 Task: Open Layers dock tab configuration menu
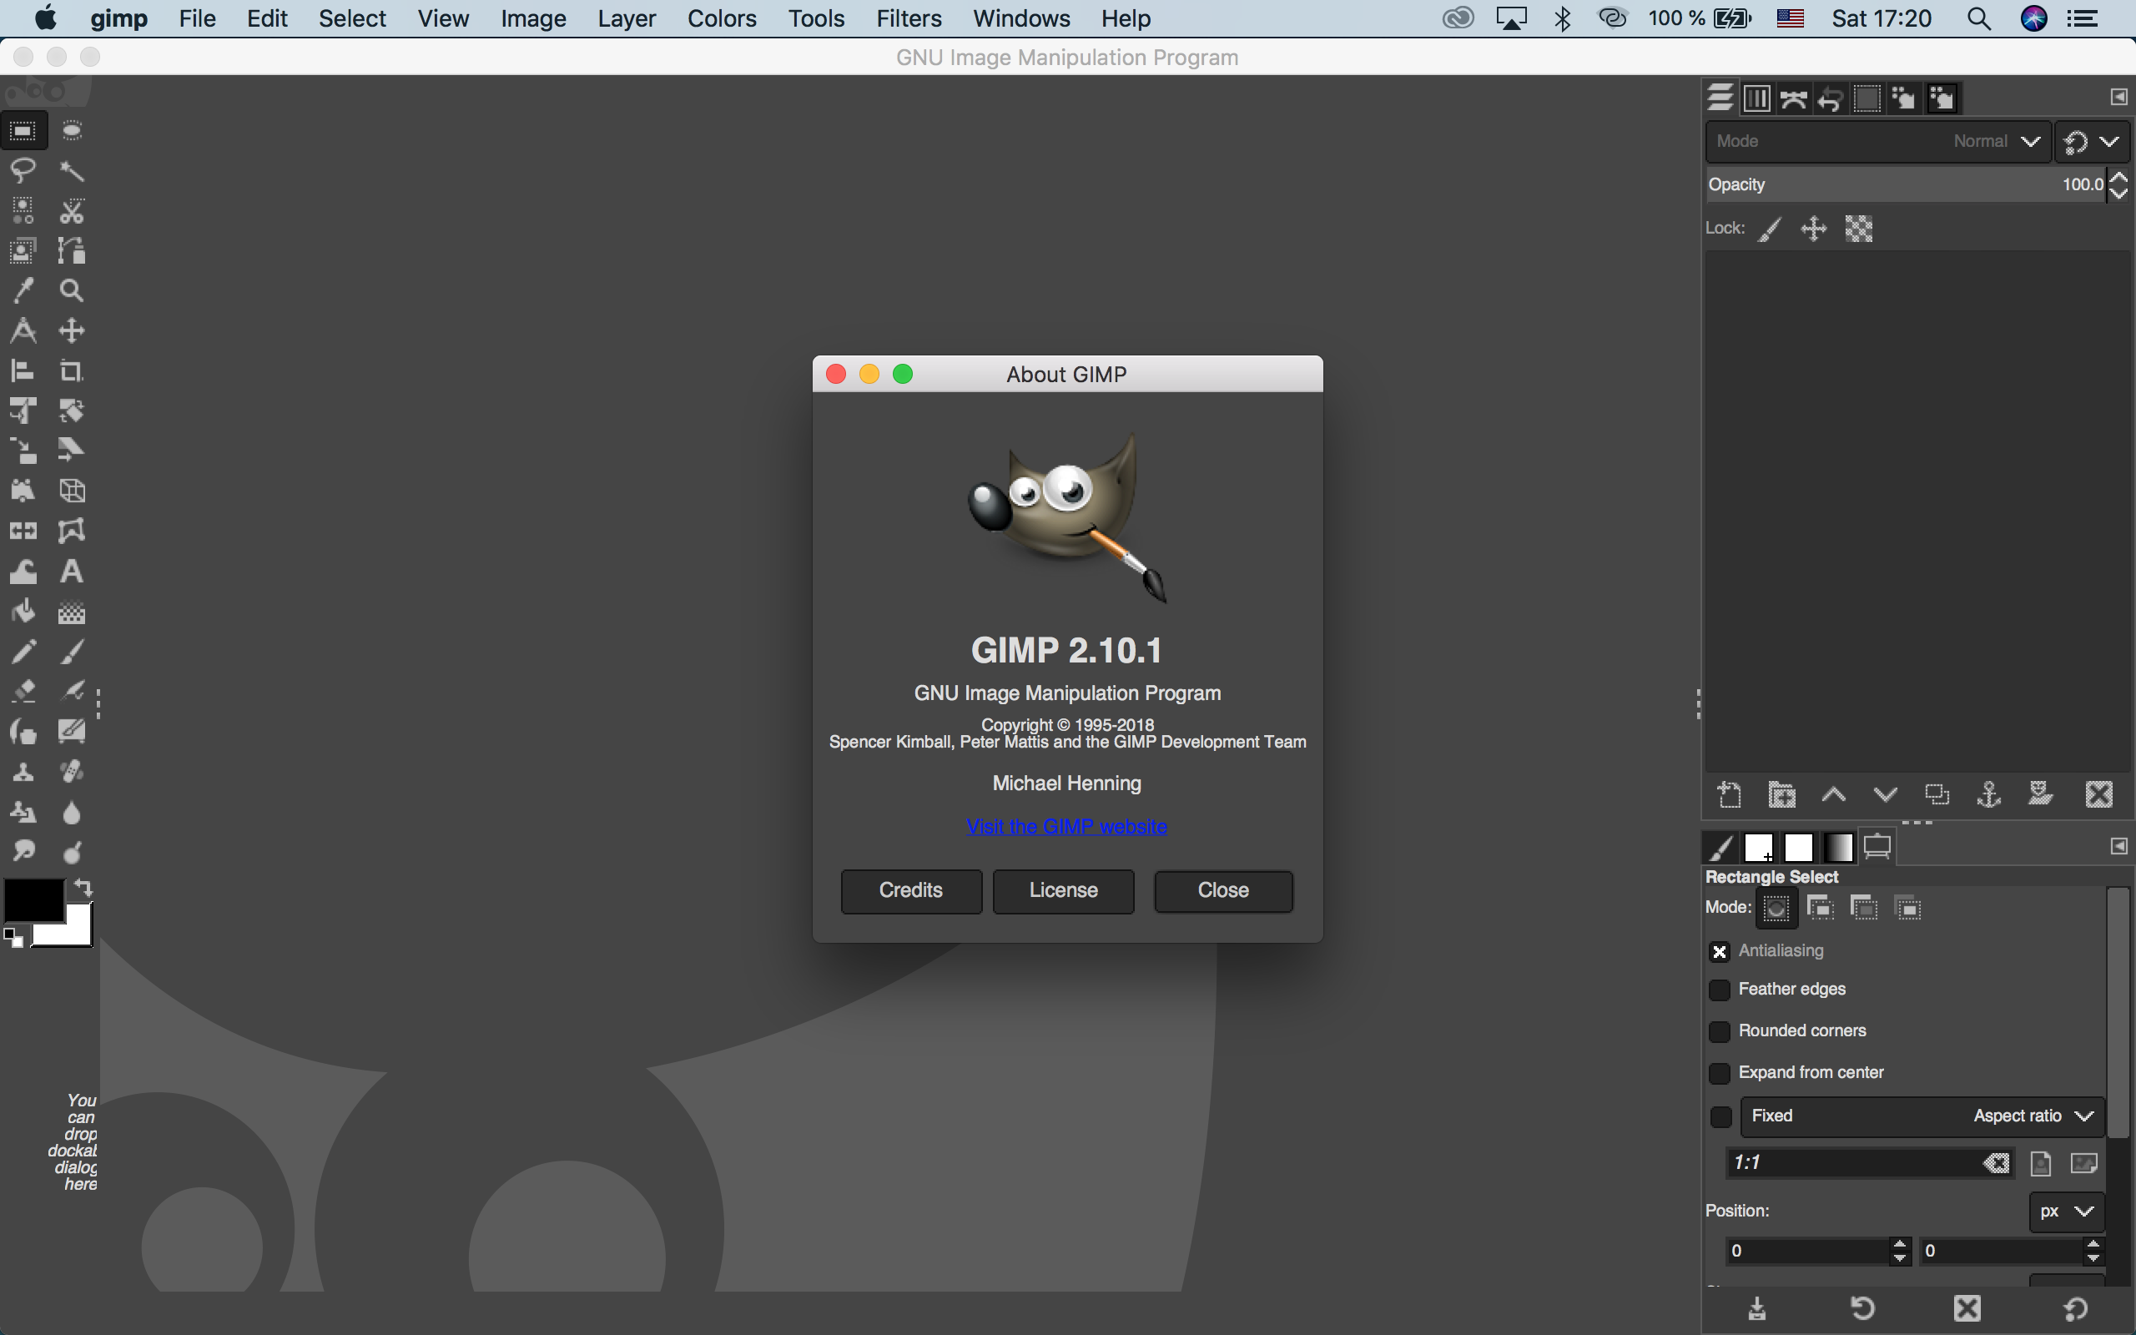pos(2118,97)
